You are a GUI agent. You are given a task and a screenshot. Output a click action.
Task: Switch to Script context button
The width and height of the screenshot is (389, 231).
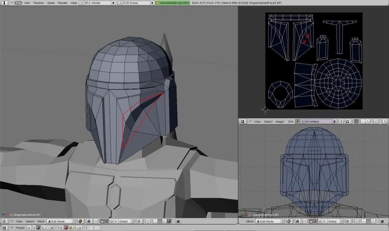(x=33, y=228)
